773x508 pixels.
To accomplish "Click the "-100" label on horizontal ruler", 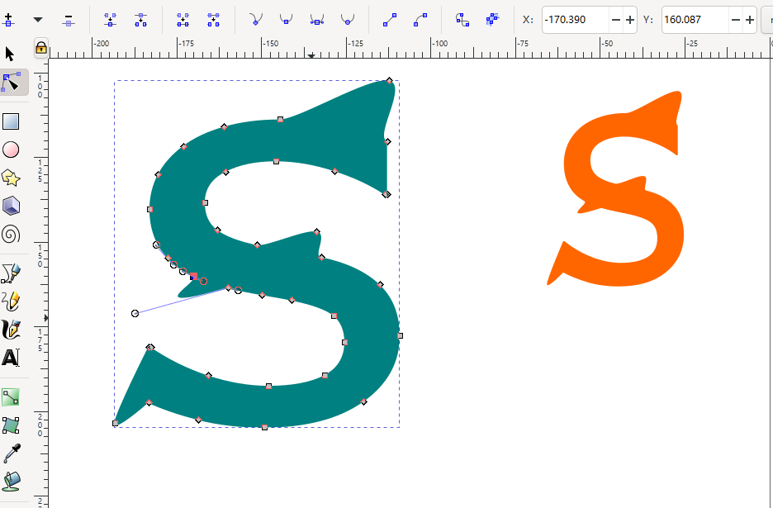I will [x=440, y=44].
